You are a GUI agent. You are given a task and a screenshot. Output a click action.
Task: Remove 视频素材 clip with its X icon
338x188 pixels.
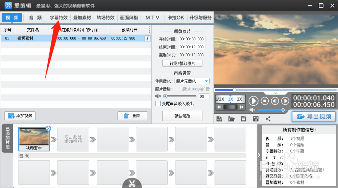point(48,129)
